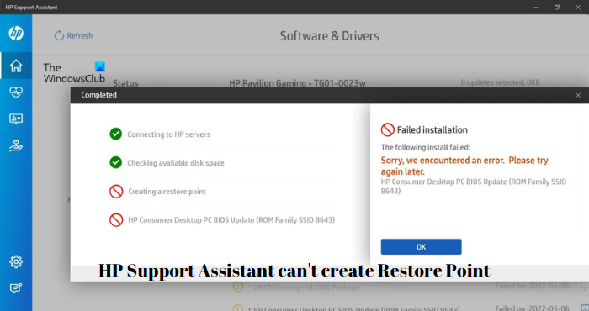The height and width of the screenshot is (311, 589).
Task: Minimize the HP Support Assistant window
Action: 536,7
